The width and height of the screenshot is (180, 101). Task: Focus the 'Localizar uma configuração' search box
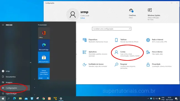112,29
